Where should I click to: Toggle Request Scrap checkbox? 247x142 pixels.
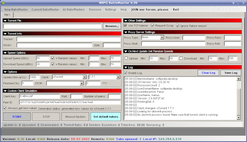pyautogui.click(x=152, y=25)
